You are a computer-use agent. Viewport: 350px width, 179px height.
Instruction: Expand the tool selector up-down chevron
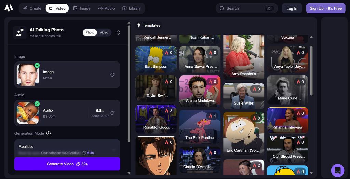click(119, 32)
